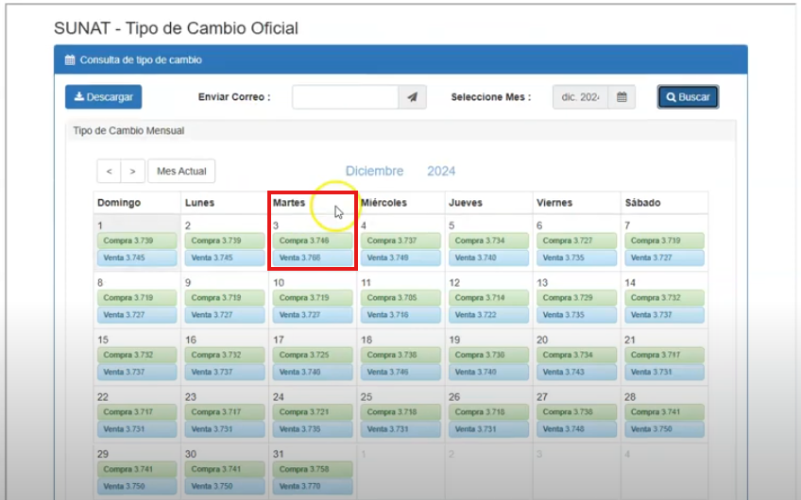Open the calendar month picker icon
Screen dimensions: 801x500
point(622,97)
